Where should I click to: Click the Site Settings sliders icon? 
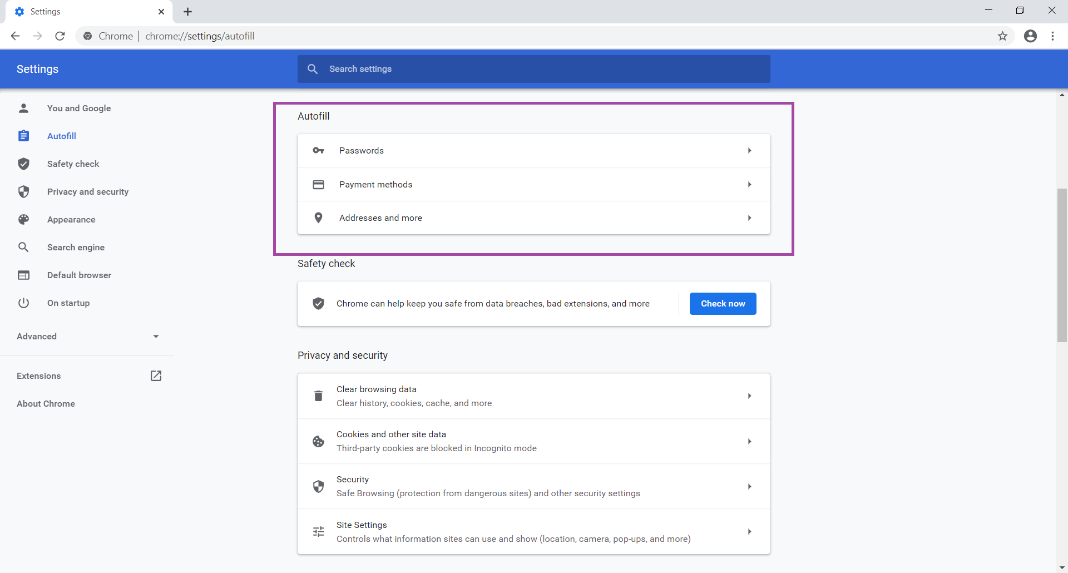pyautogui.click(x=318, y=531)
